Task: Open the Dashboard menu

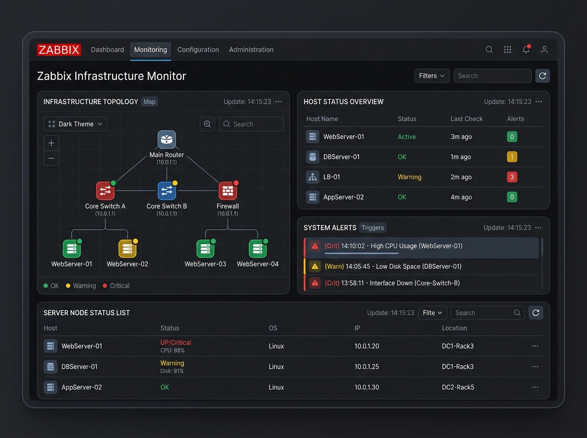Action: [107, 49]
